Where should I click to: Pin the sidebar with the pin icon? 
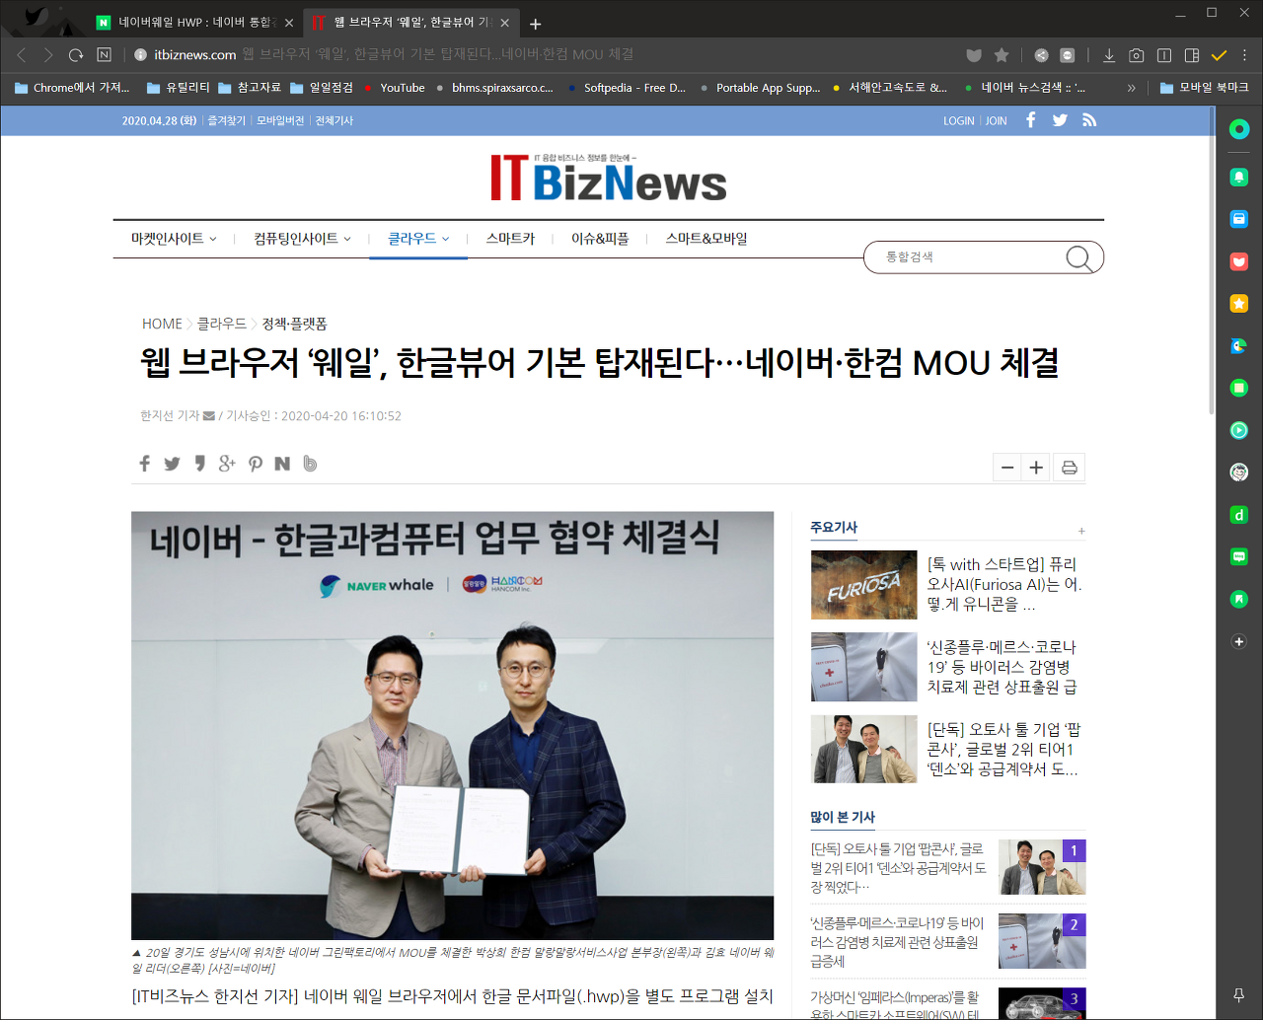pyautogui.click(x=1239, y=994)
